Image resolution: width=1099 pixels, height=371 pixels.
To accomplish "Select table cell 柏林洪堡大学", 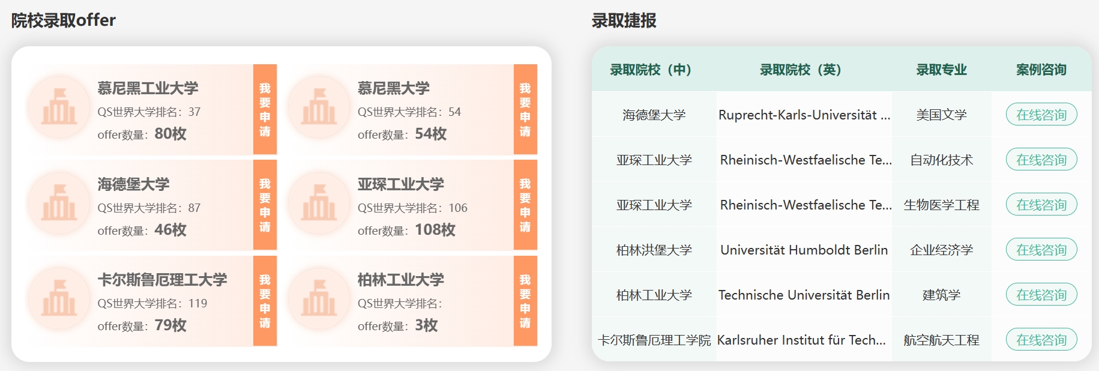I will click(654, 250).
